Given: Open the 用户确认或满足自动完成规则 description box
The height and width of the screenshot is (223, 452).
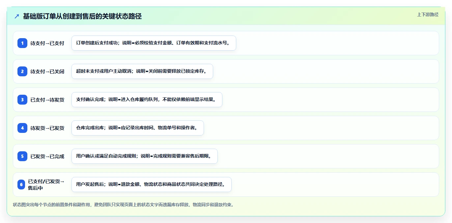Looking at the screenshot, I should (145, 156).
